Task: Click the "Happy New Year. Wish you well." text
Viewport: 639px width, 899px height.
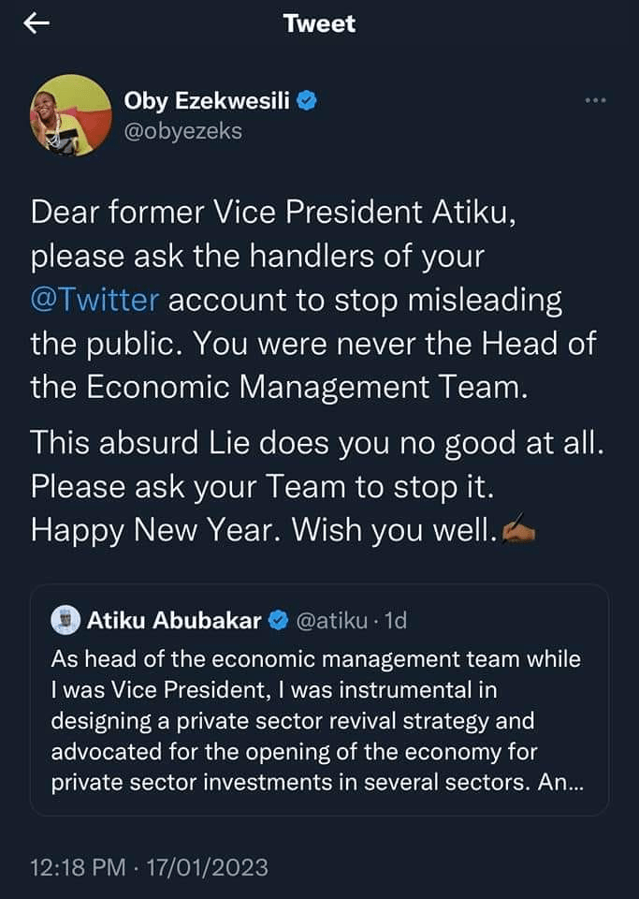Action: [262, 531]
